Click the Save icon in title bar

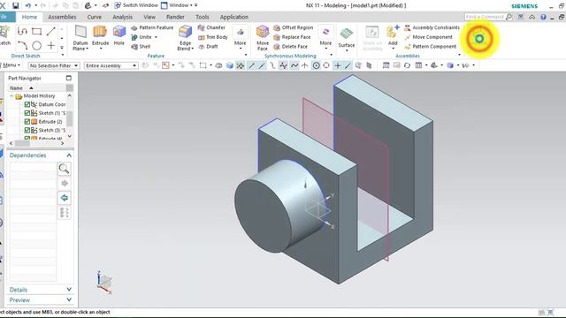click(x=15, y=5)
